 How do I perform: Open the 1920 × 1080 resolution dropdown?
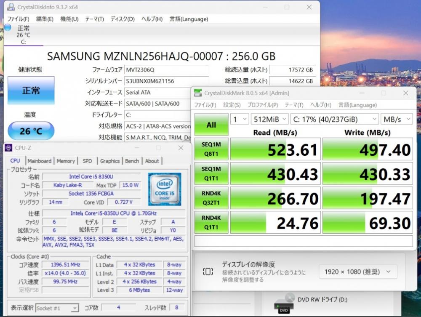point(358,272)
